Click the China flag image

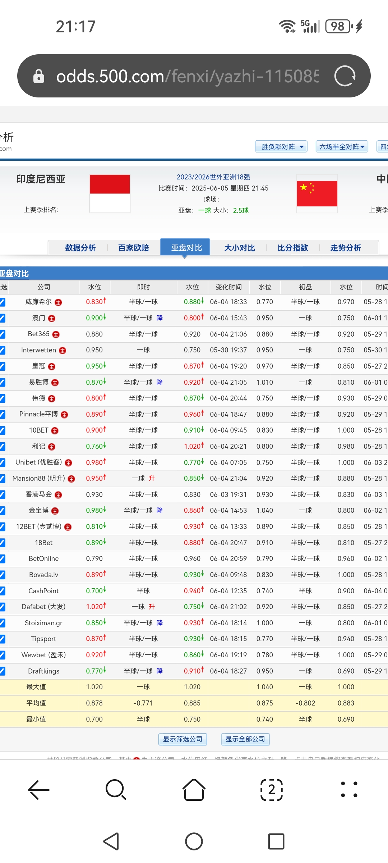(x=317, y=194)
